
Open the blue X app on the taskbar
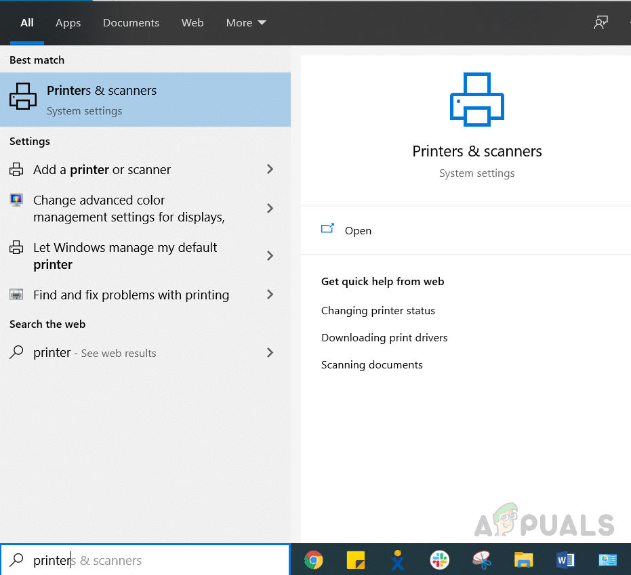[x=398, y=560]
